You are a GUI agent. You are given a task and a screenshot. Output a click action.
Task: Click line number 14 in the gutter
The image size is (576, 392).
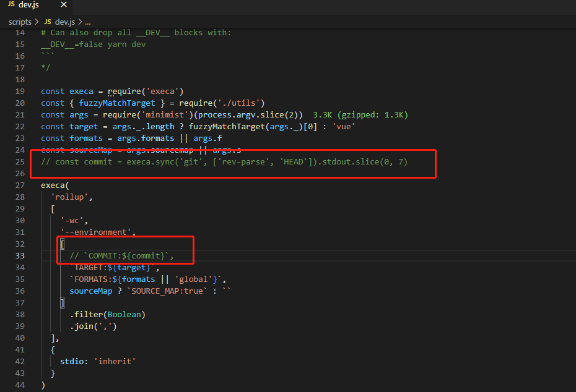point(20,32)
